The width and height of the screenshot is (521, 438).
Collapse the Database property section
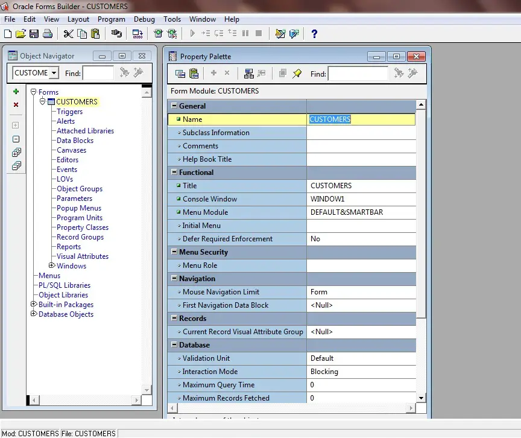(x=174, y=344)
